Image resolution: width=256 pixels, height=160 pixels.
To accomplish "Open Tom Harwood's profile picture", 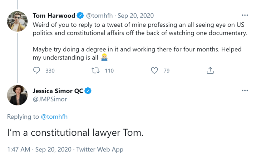I will tap(18, 21).
